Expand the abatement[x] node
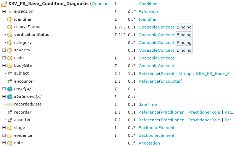This screenshot has width=236, height=147. point(4,96)
